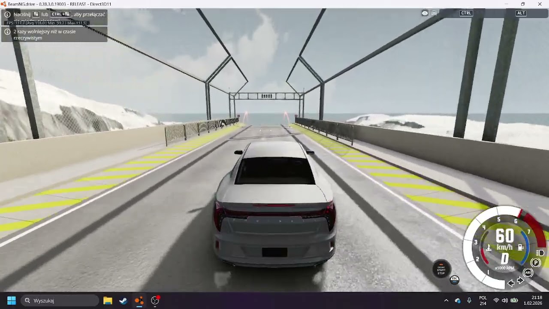Viewport: 549px width, 309px height.
Task: Toggle the ESC stability control indicator
Action: (455, 280)
